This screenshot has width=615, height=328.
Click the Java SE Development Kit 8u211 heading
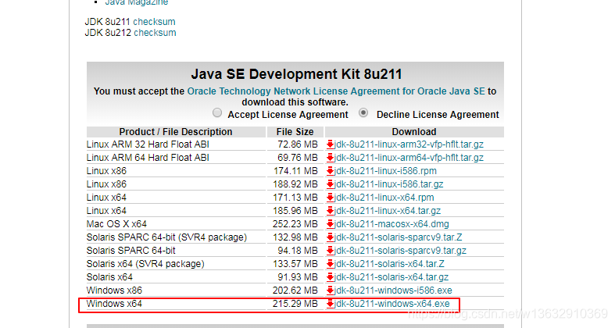pyautogui.click(x=296, y=74)
